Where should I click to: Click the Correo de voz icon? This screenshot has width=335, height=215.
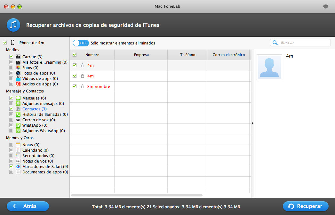tap(18, 120)
